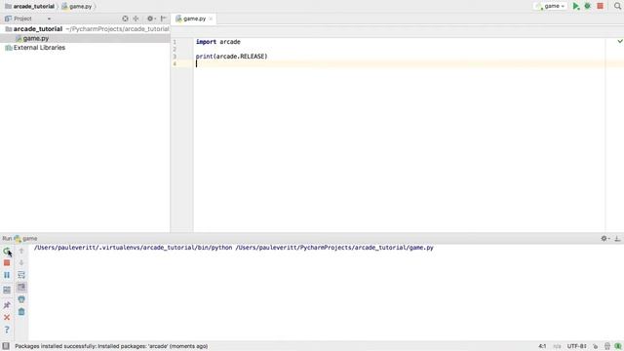
Task: Print the Run console output
Action: click(21, 299)
